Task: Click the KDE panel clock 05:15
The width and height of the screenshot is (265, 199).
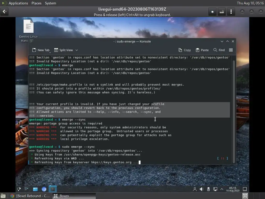Action: (x=233, y=189)
